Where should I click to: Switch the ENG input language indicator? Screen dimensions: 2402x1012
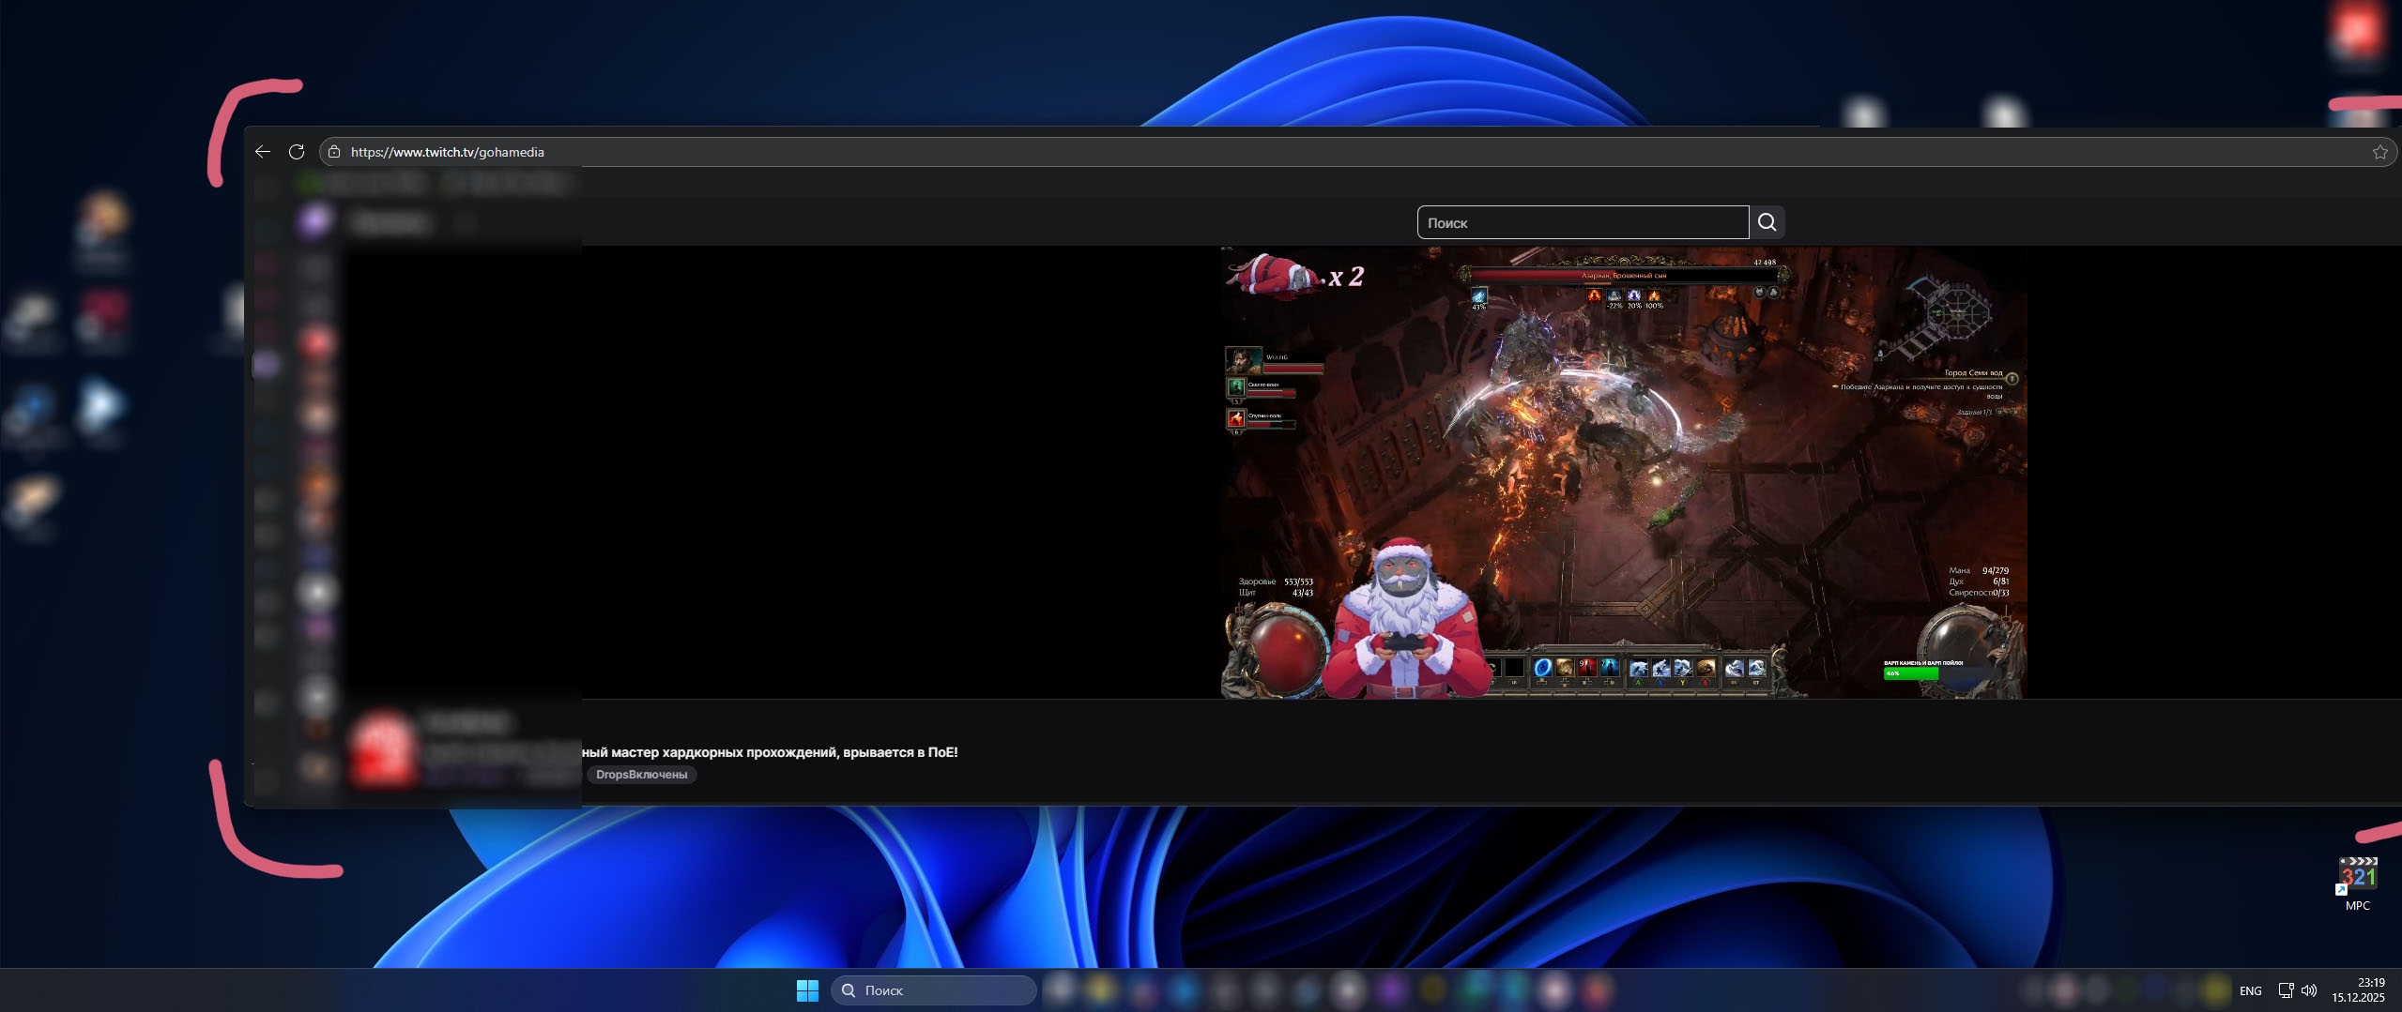2250,990
